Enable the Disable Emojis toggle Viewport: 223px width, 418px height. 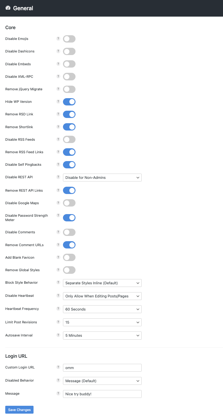(69, 38)
